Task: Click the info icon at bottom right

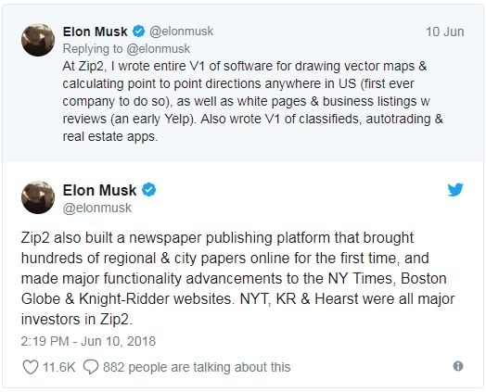Action: (458, 366)
